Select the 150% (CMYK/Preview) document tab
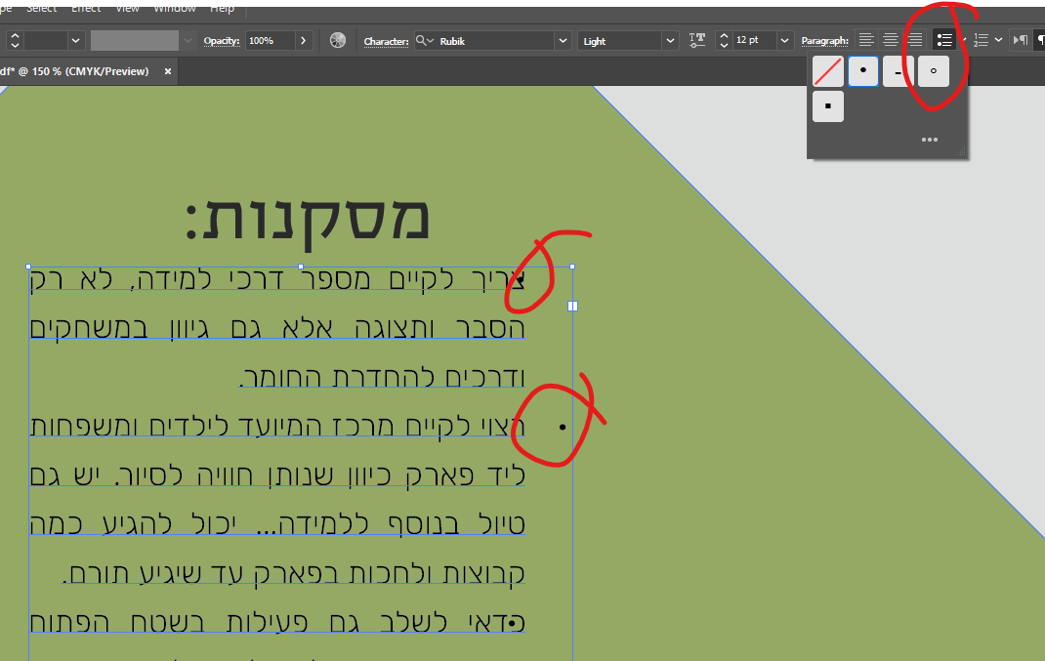Screen dimensions: 1045x661 (74, 71)
